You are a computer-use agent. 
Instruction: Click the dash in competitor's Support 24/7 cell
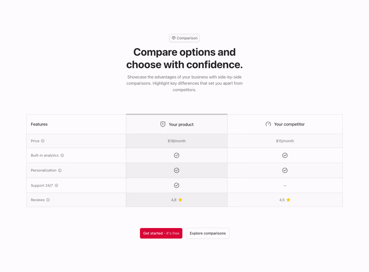pyautogui.click(x=285, y=185)
